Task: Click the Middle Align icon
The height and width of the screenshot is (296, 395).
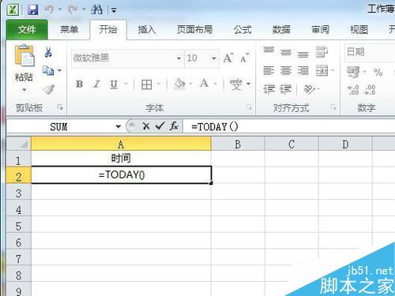Action: 286,52
